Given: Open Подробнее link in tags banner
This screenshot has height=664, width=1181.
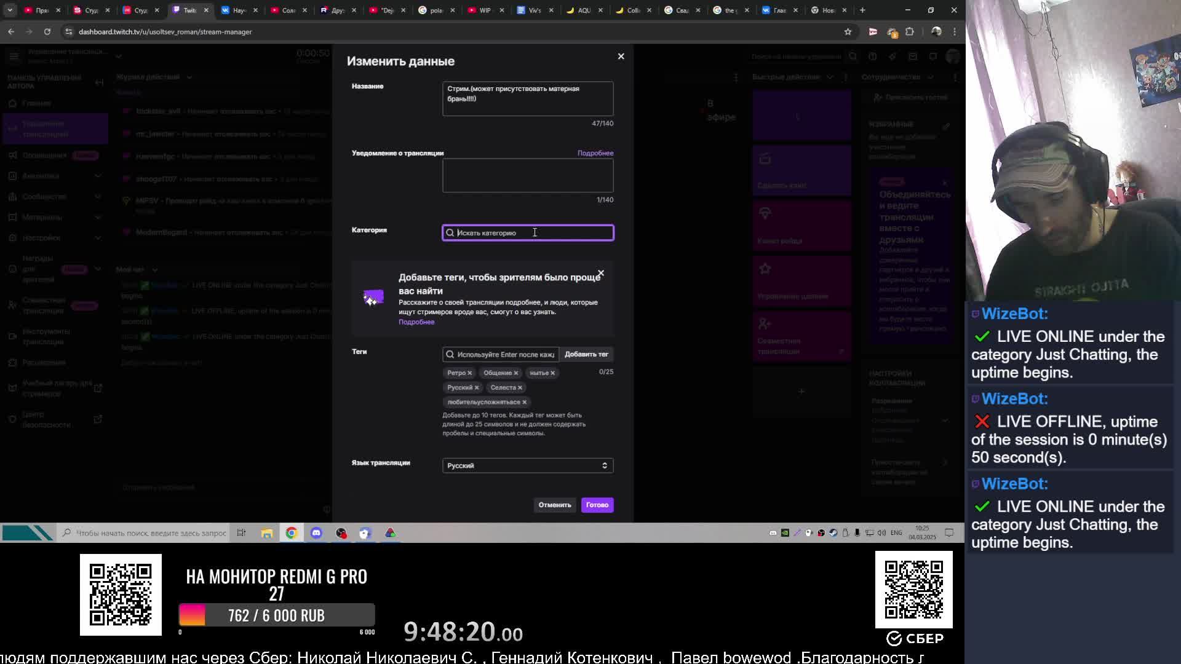Looking at the screenshot, I should 416,322.
